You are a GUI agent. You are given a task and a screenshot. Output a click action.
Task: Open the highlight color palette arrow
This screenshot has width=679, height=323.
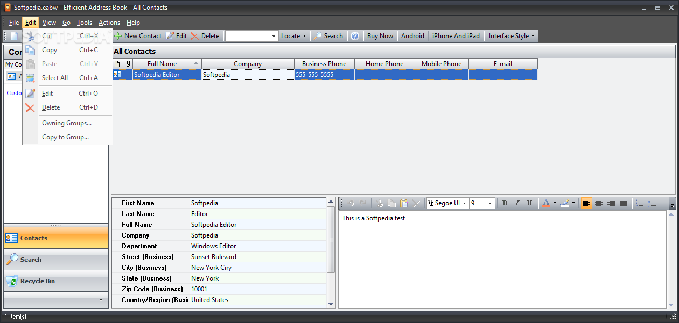tap(573, 203)
